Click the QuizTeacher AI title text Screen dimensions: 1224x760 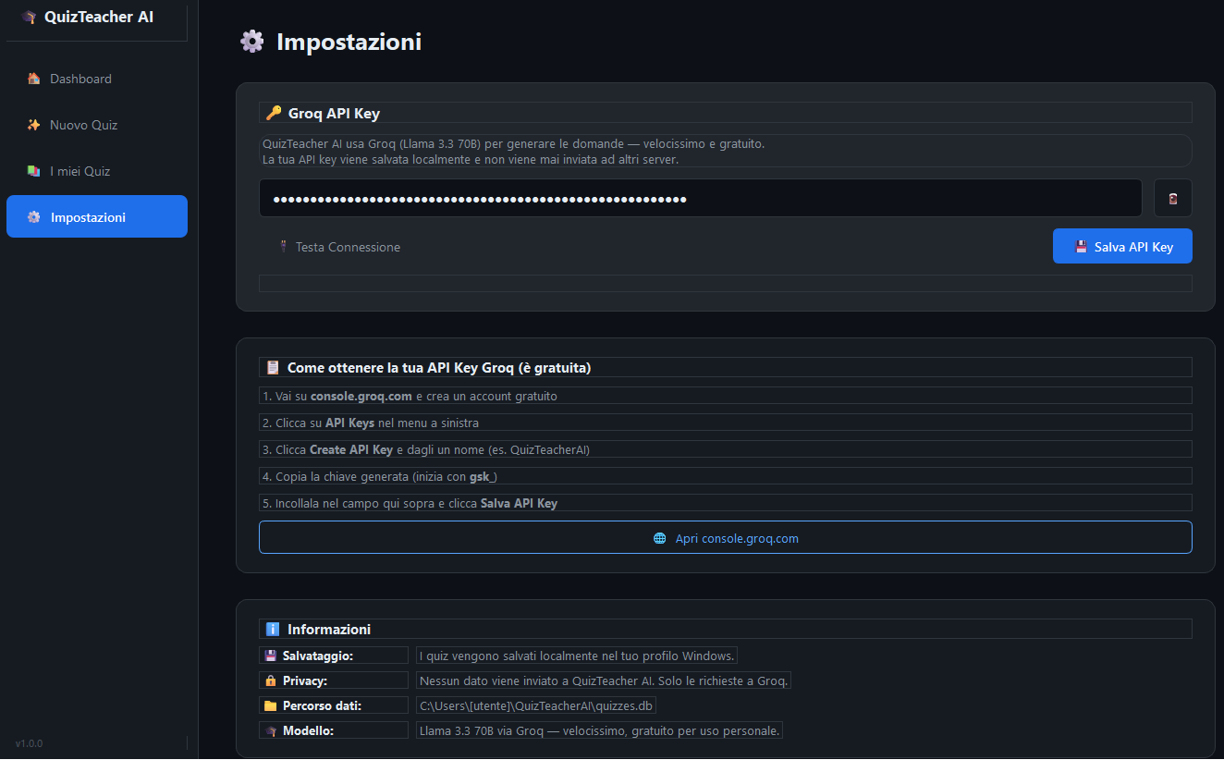pyautogui.click(x=99, y=17)
